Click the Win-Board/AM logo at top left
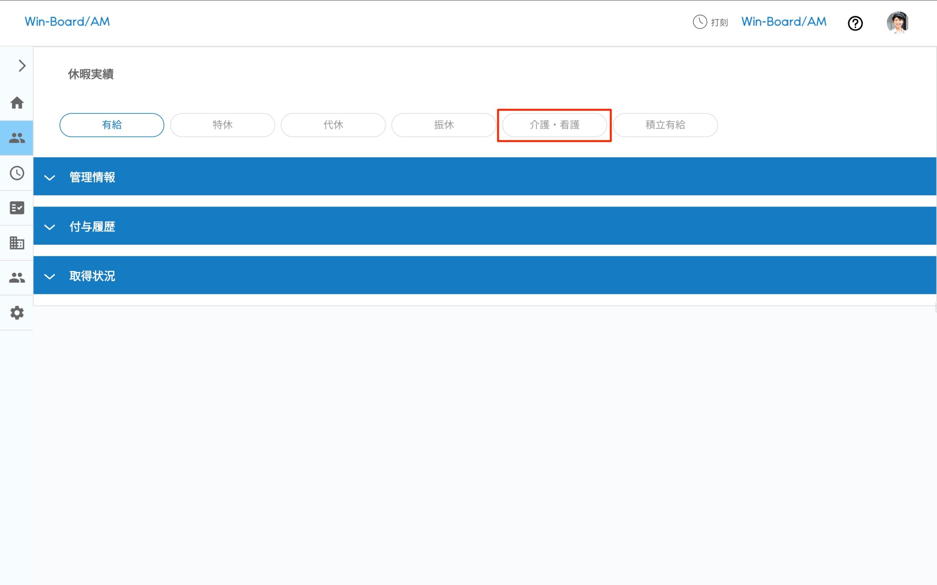Viewport: 937px width, 585px height. coord(67,22)
